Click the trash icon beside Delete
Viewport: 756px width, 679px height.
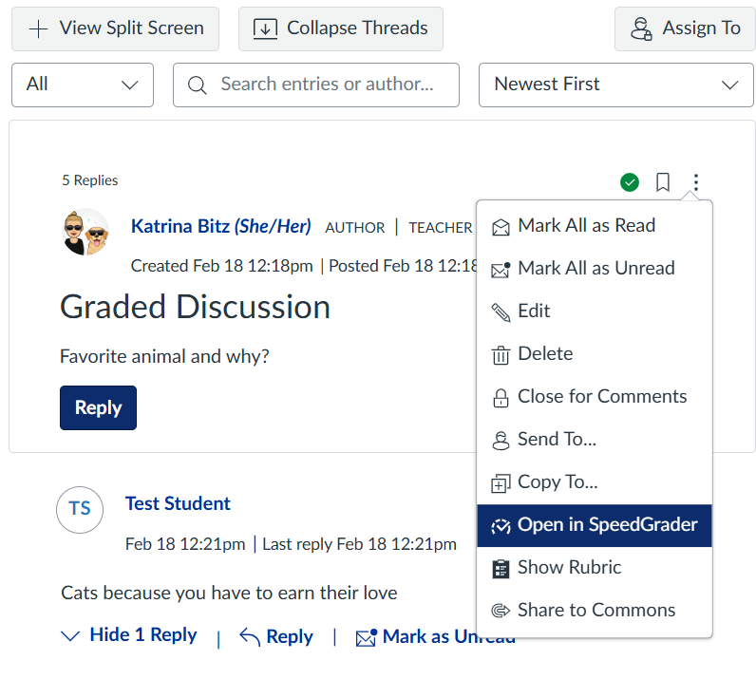point(500,354)
